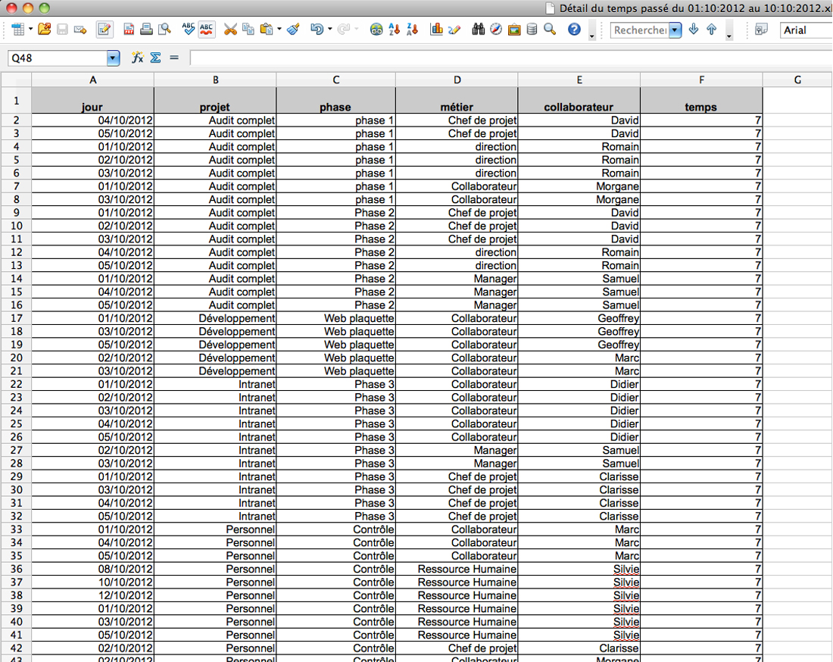This screenshot has width=833, height=662.
Task: Select column A header
Action: (x=93, y=80)
